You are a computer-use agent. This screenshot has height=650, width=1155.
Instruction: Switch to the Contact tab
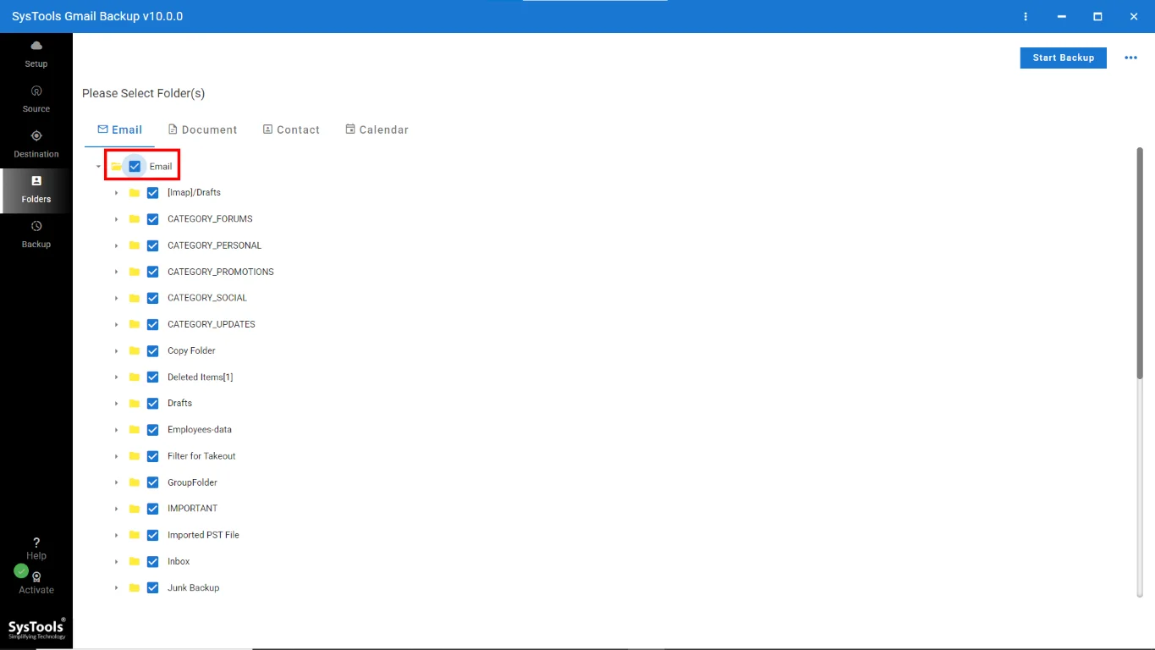click(x=291, y=129)
